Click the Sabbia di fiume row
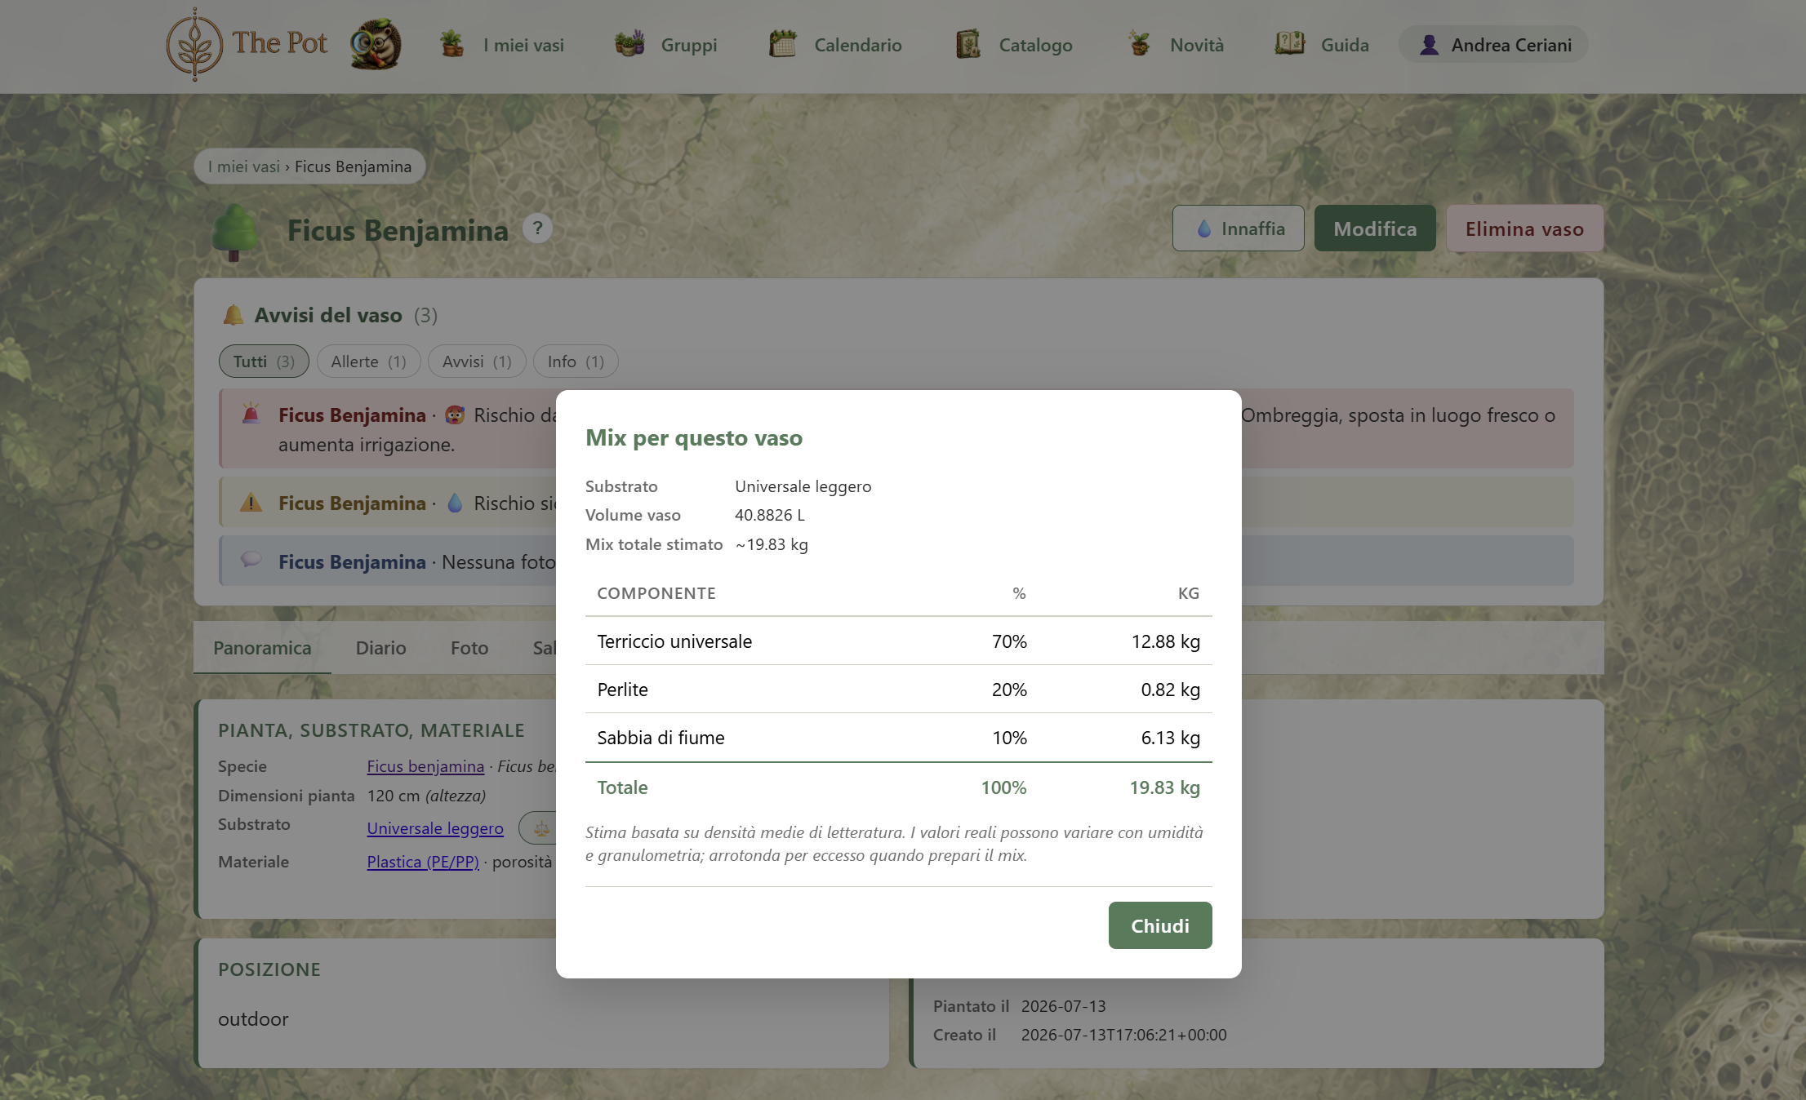The width and height of the screenshot is (1806, 1100). [898, 738]
